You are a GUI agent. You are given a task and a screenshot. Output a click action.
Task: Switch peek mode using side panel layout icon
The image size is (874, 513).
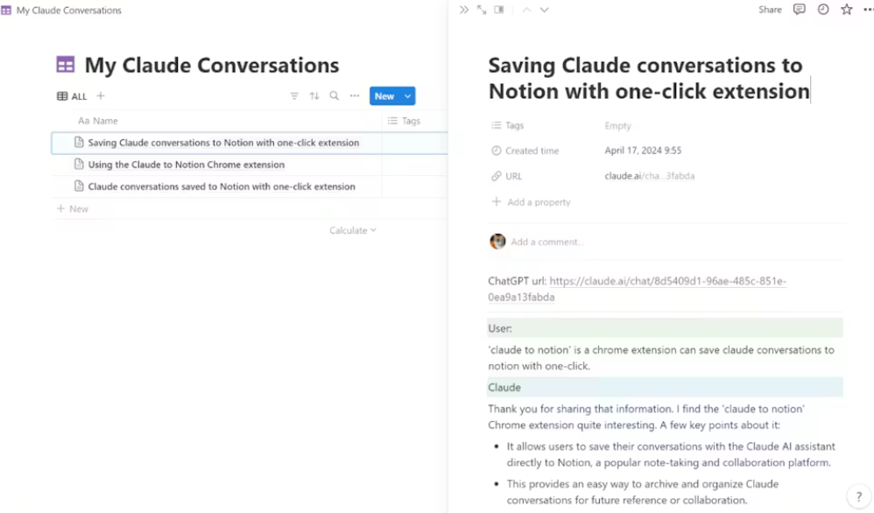(x=499, y=10)
